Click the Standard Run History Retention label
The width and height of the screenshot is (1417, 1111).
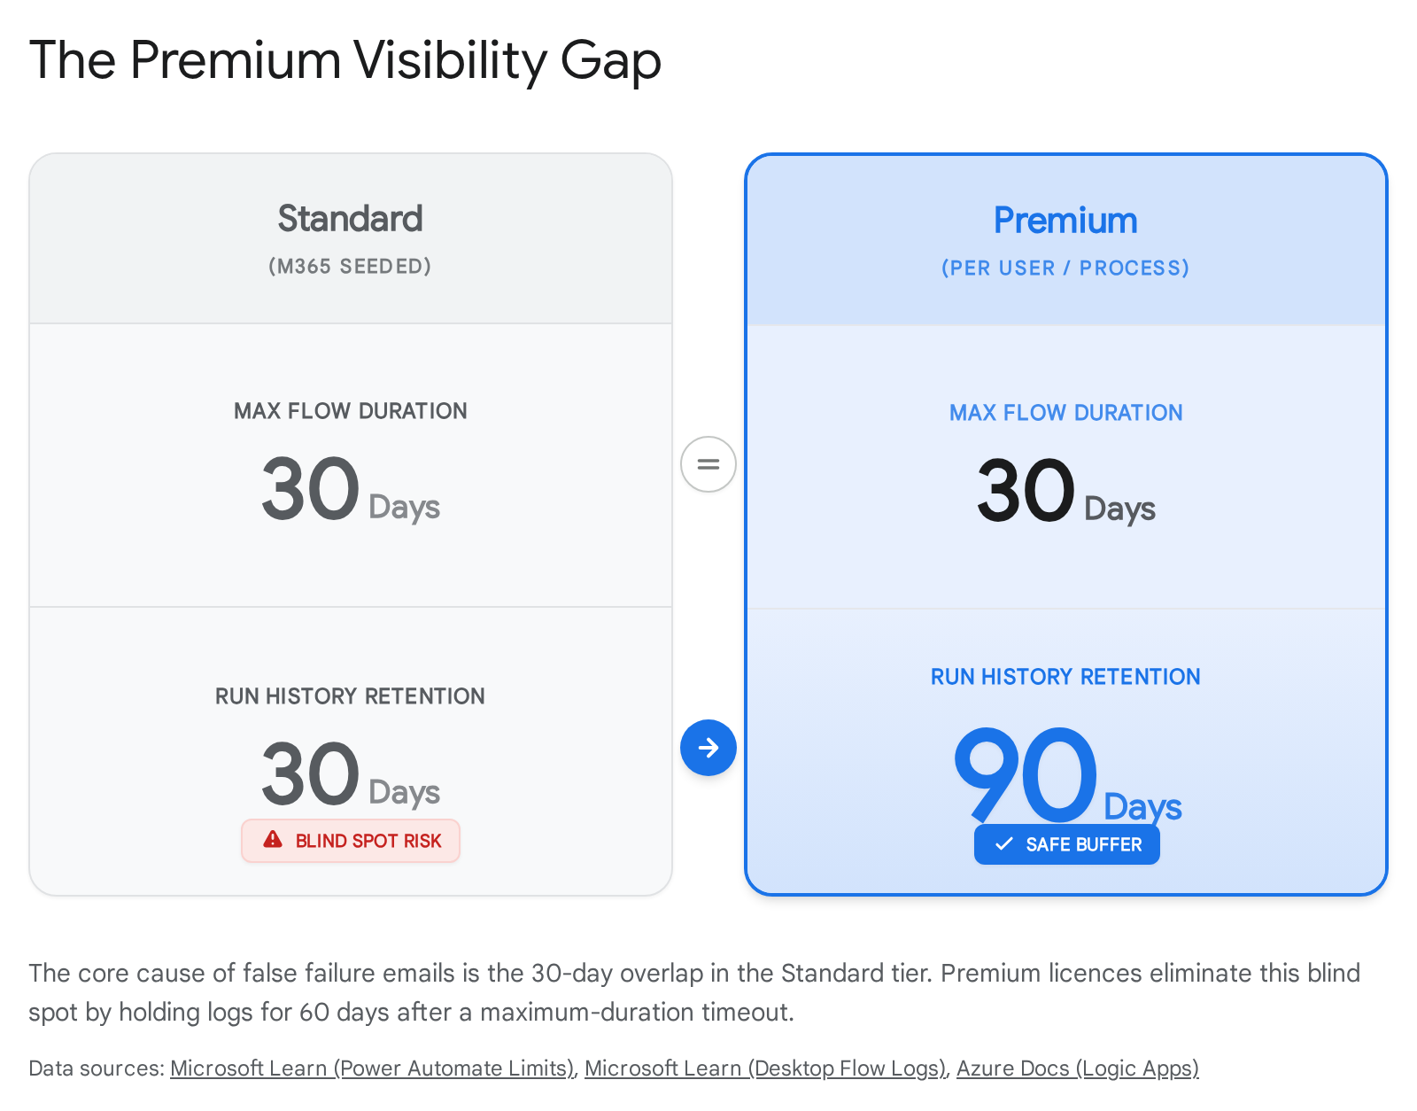[x=350, y=696]
